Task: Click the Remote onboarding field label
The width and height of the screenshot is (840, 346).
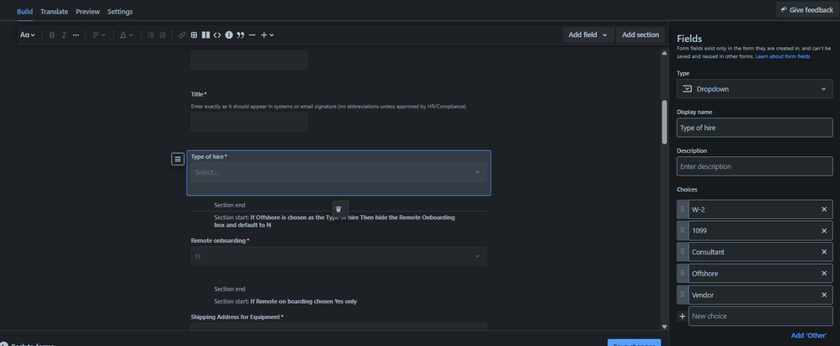Action: (221, 241)
